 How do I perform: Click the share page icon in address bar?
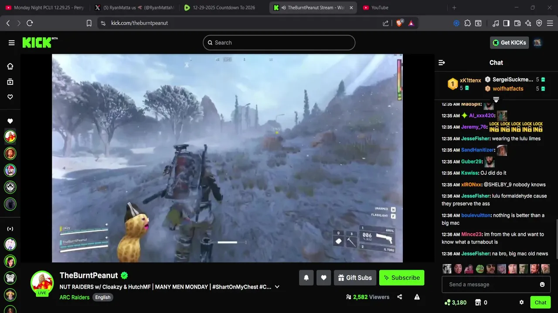pyautogui.click(x=386, y=23)
